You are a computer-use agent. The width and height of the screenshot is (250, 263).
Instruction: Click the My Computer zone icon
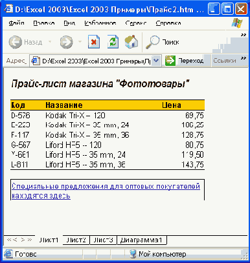tap(133, 254)
